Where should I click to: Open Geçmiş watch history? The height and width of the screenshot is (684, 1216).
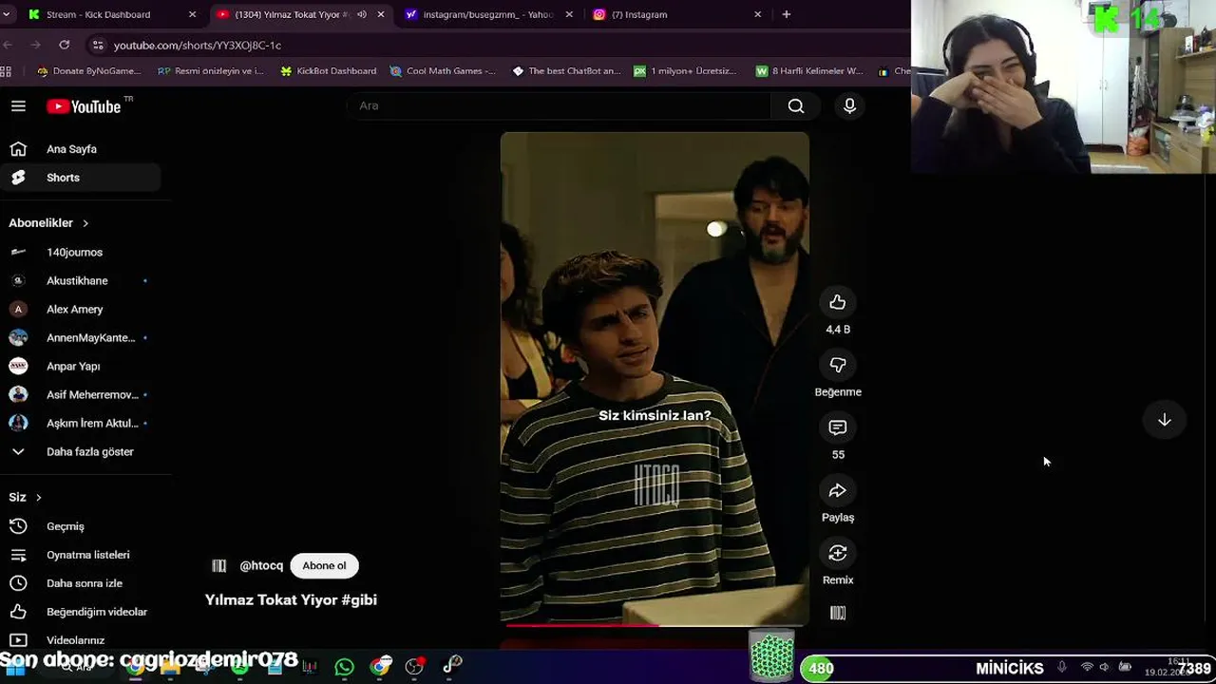(x=81, y=526)
